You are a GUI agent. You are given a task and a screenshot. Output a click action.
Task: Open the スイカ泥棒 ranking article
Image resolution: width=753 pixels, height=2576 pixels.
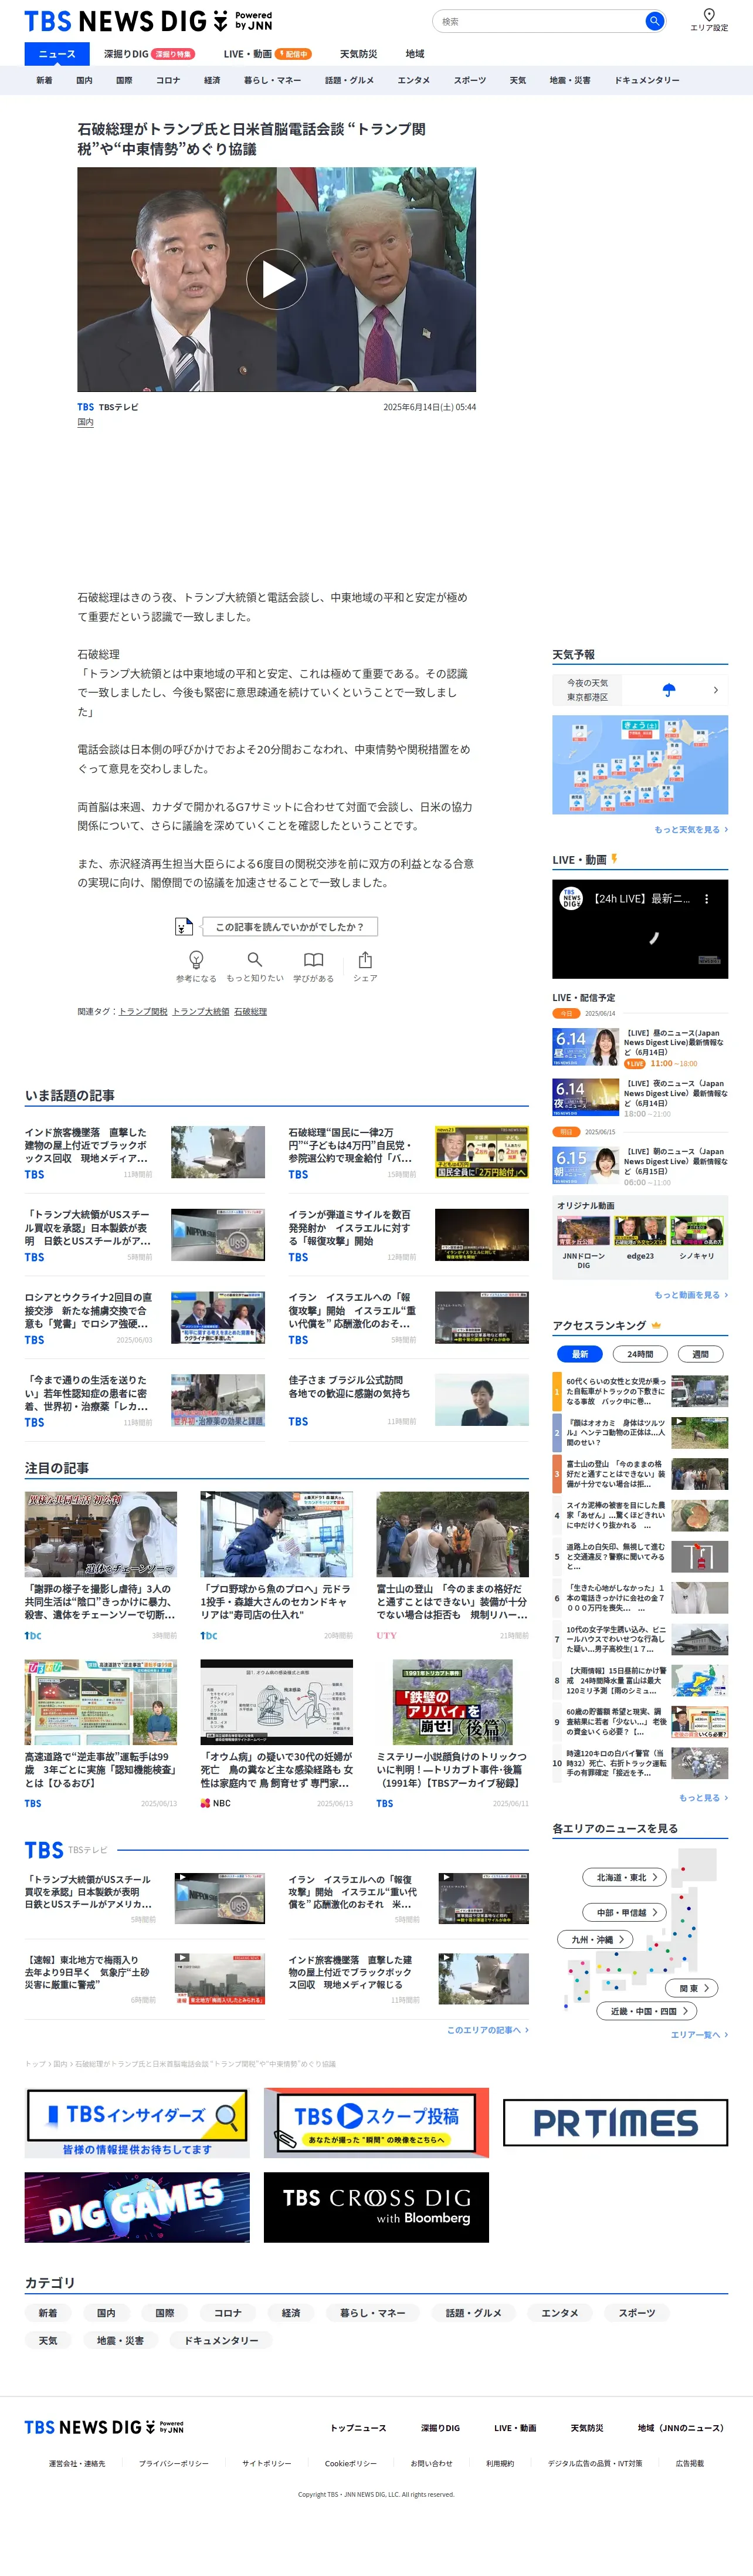[640, 1515]
